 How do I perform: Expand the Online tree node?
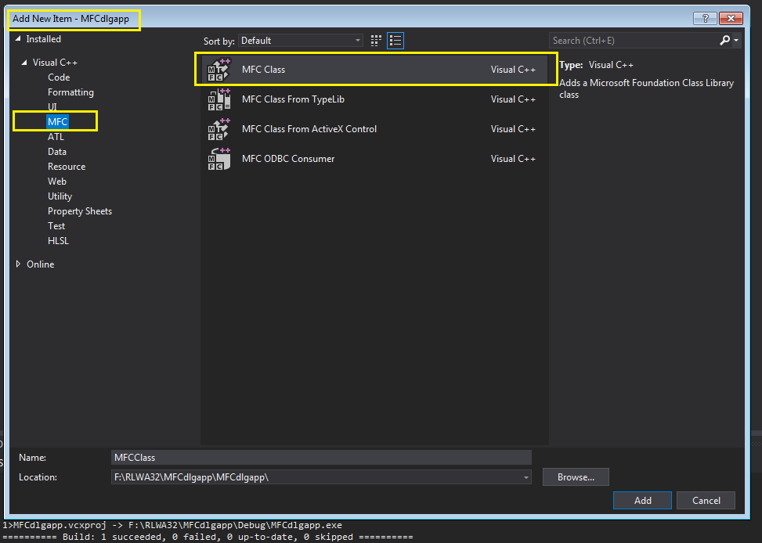coord(19,264)
